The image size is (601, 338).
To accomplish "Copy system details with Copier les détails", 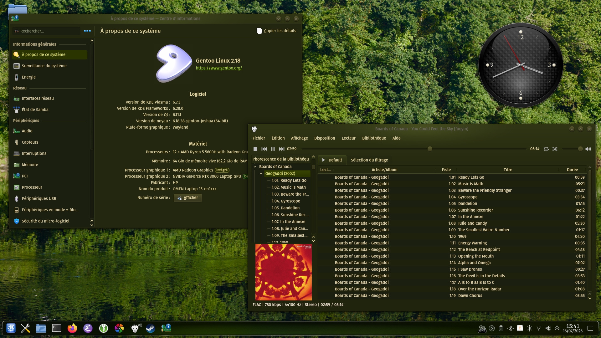I will [276, 31].
